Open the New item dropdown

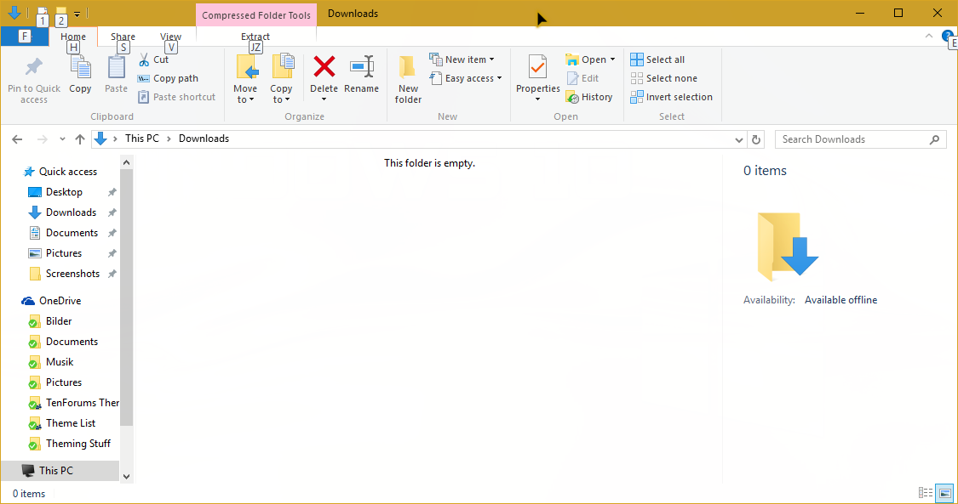coord(462,59)
